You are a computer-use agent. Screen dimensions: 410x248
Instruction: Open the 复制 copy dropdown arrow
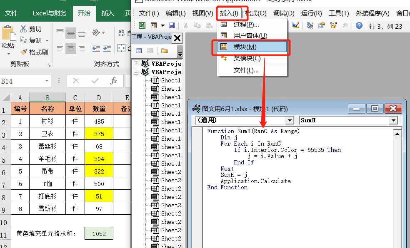coord(47,41)
